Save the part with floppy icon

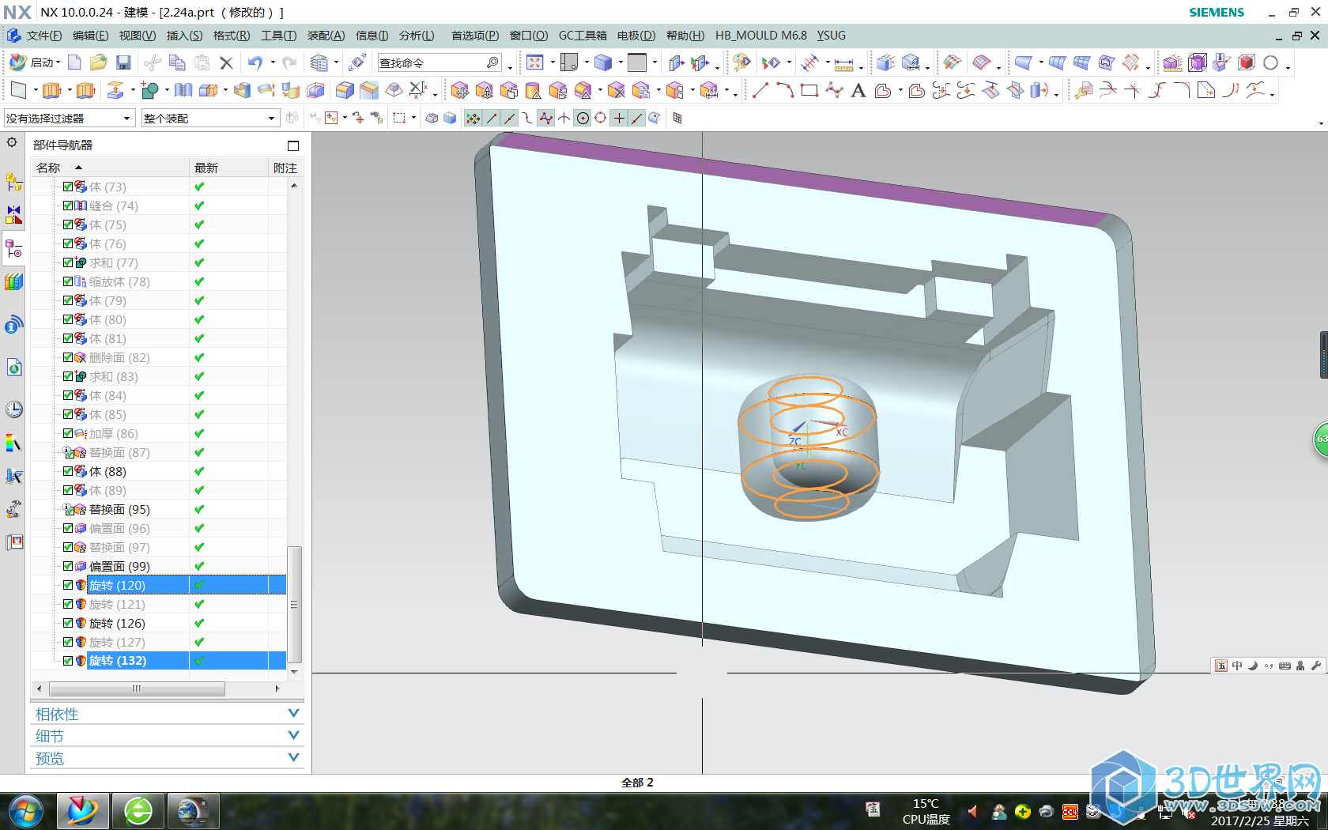tap(123, 62)
